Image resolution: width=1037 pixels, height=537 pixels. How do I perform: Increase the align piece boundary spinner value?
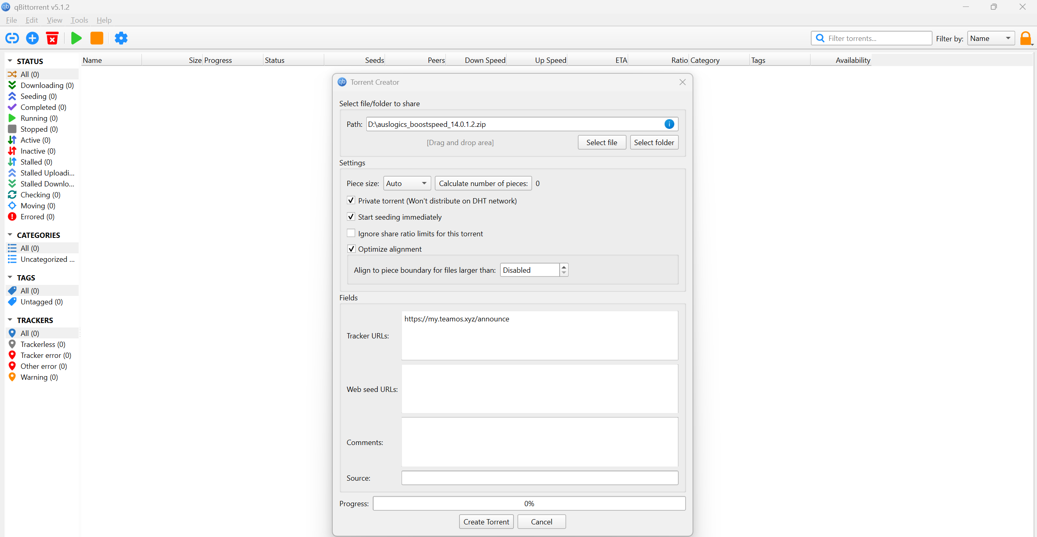564,267
